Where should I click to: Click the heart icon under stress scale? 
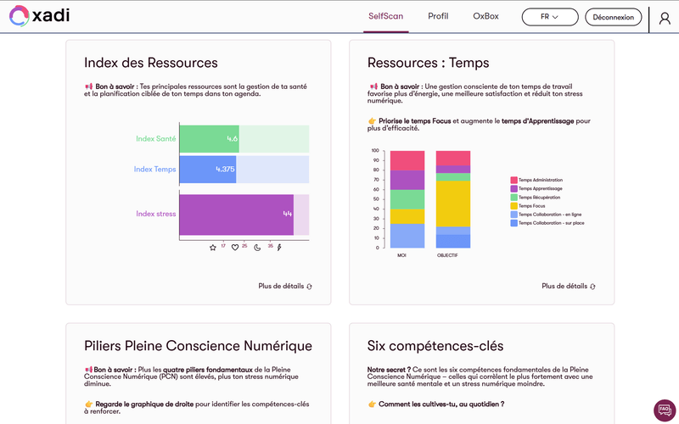click(x=235, y=248)
